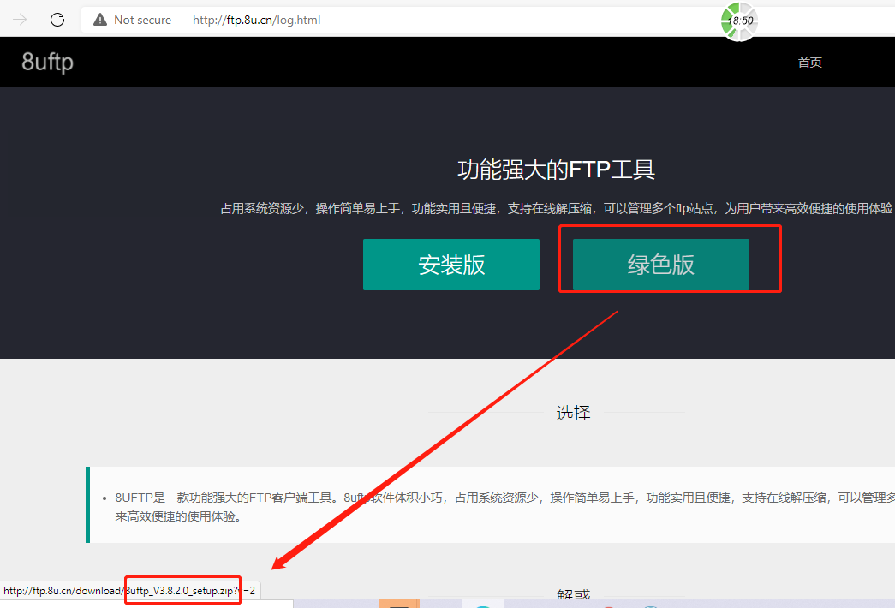Click the green bar left of description block
This screenshot has width=895, height=608.
coord(87,505)
